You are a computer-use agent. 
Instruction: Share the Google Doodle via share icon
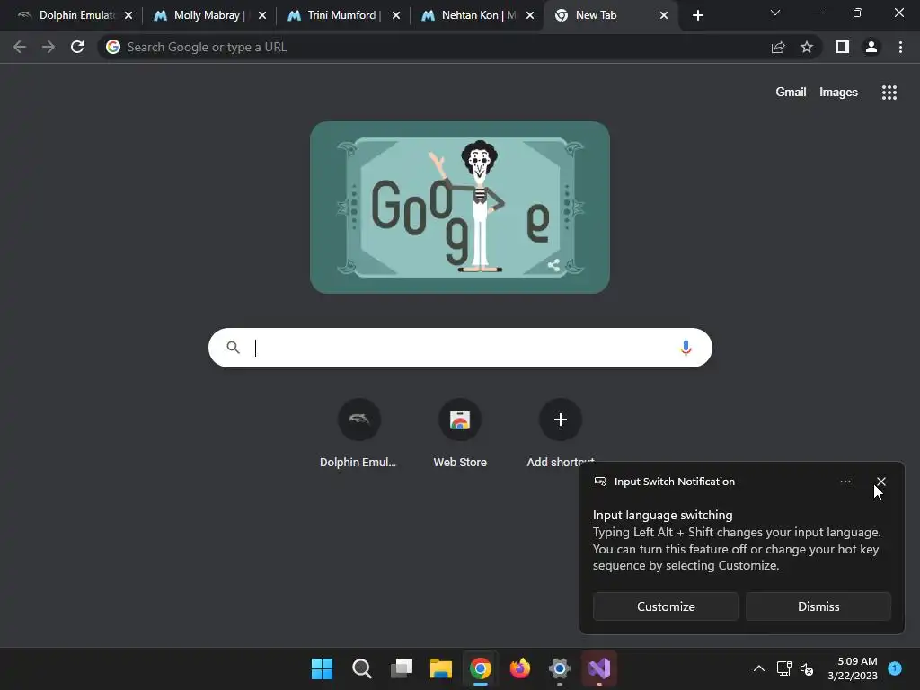tap(553, 265)
